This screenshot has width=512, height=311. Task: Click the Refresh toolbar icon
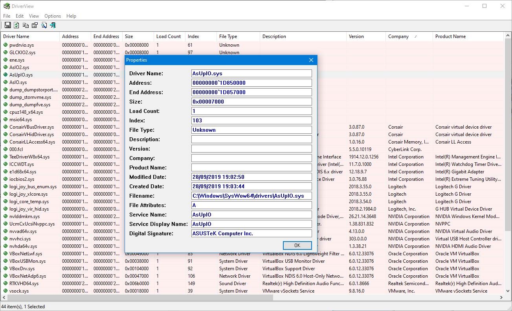[17, 25]
